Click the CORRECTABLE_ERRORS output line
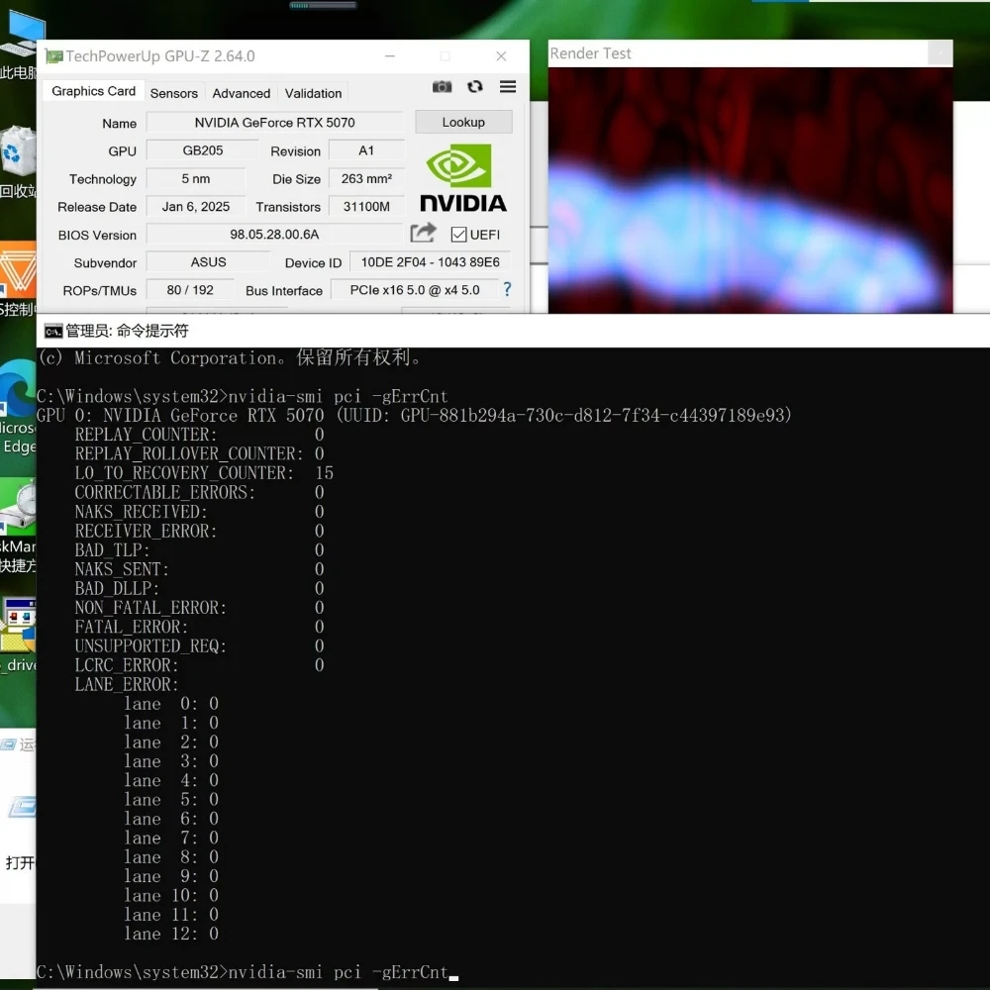 (x=200, y=492)
